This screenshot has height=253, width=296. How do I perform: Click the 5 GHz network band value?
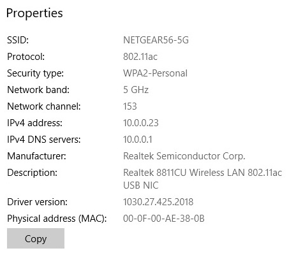136,90
